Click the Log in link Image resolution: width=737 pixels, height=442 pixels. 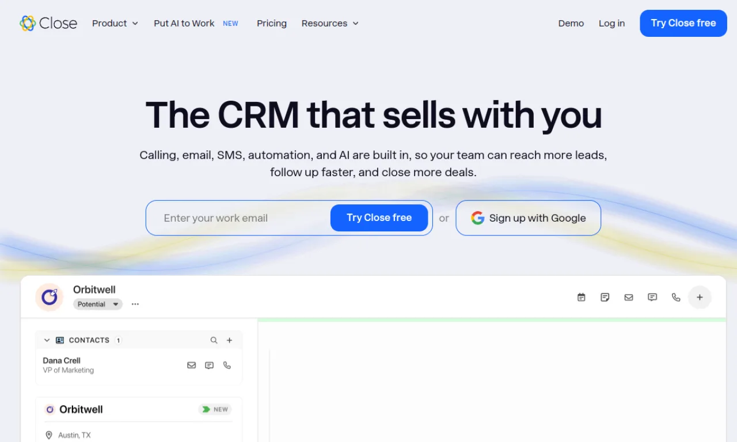tap(611, 23)
